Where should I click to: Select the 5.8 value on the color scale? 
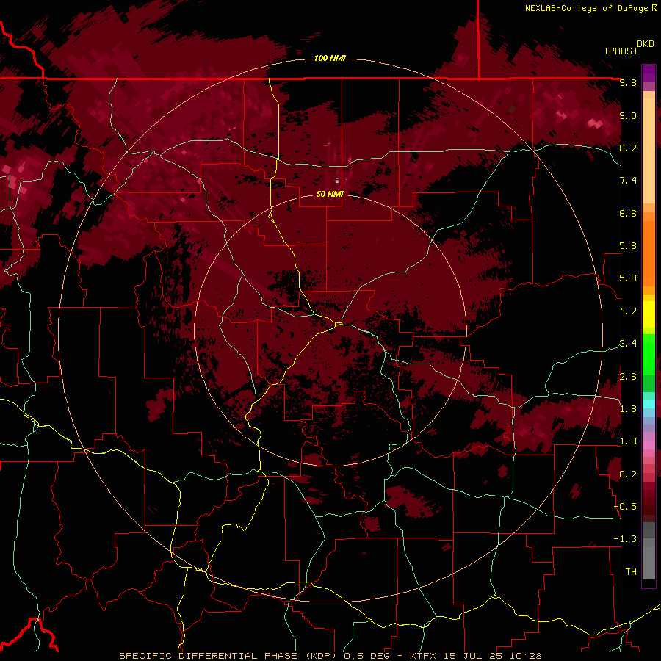(x=628, y=246)
